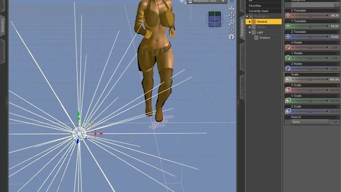Open the Cameras side tab on the left
Viewport: 341px width, 192px height.
click(x=3, y=26)
